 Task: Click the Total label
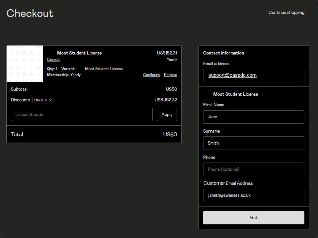point(17,134)
